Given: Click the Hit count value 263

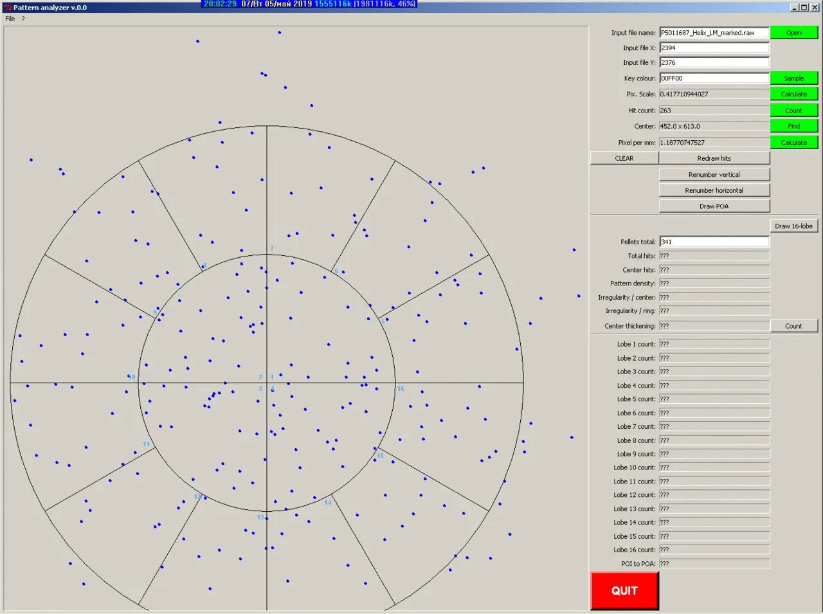Looking at the screenshot, I should (x=714, y=111).
